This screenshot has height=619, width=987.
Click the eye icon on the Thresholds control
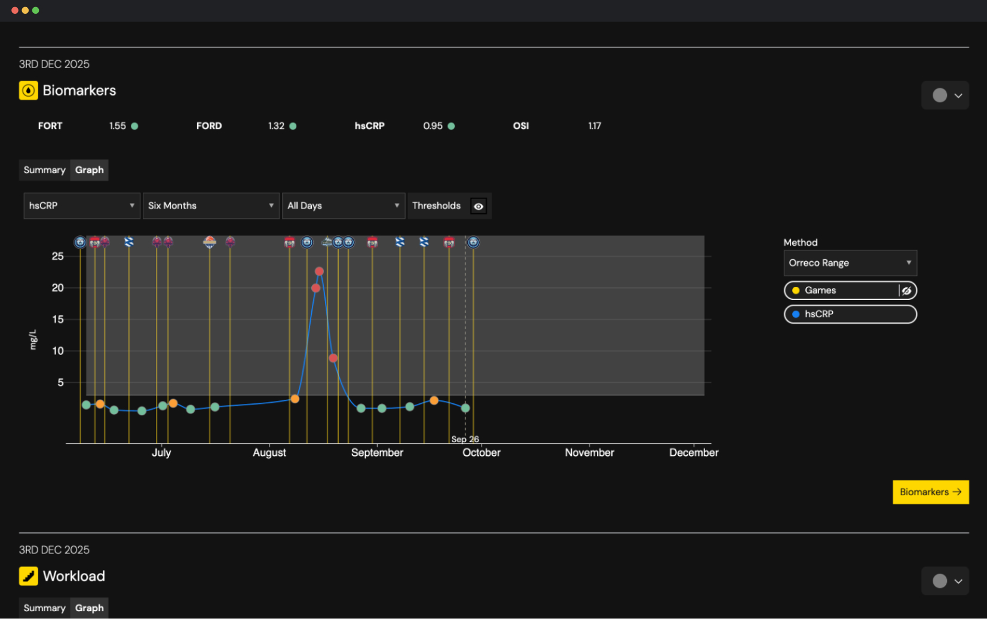tap(478, 206)
